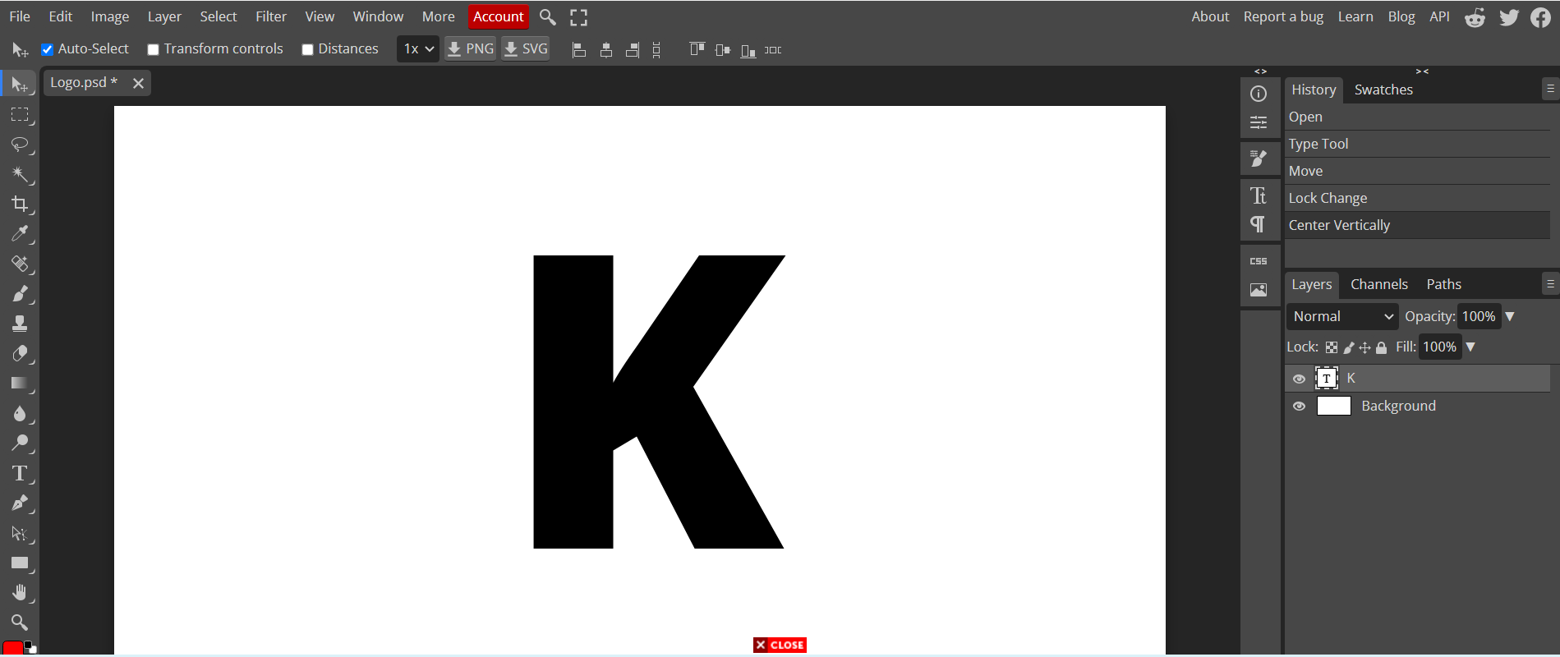Enable Transform controls checkbox
1560x657 pixels.
(153, 49)
